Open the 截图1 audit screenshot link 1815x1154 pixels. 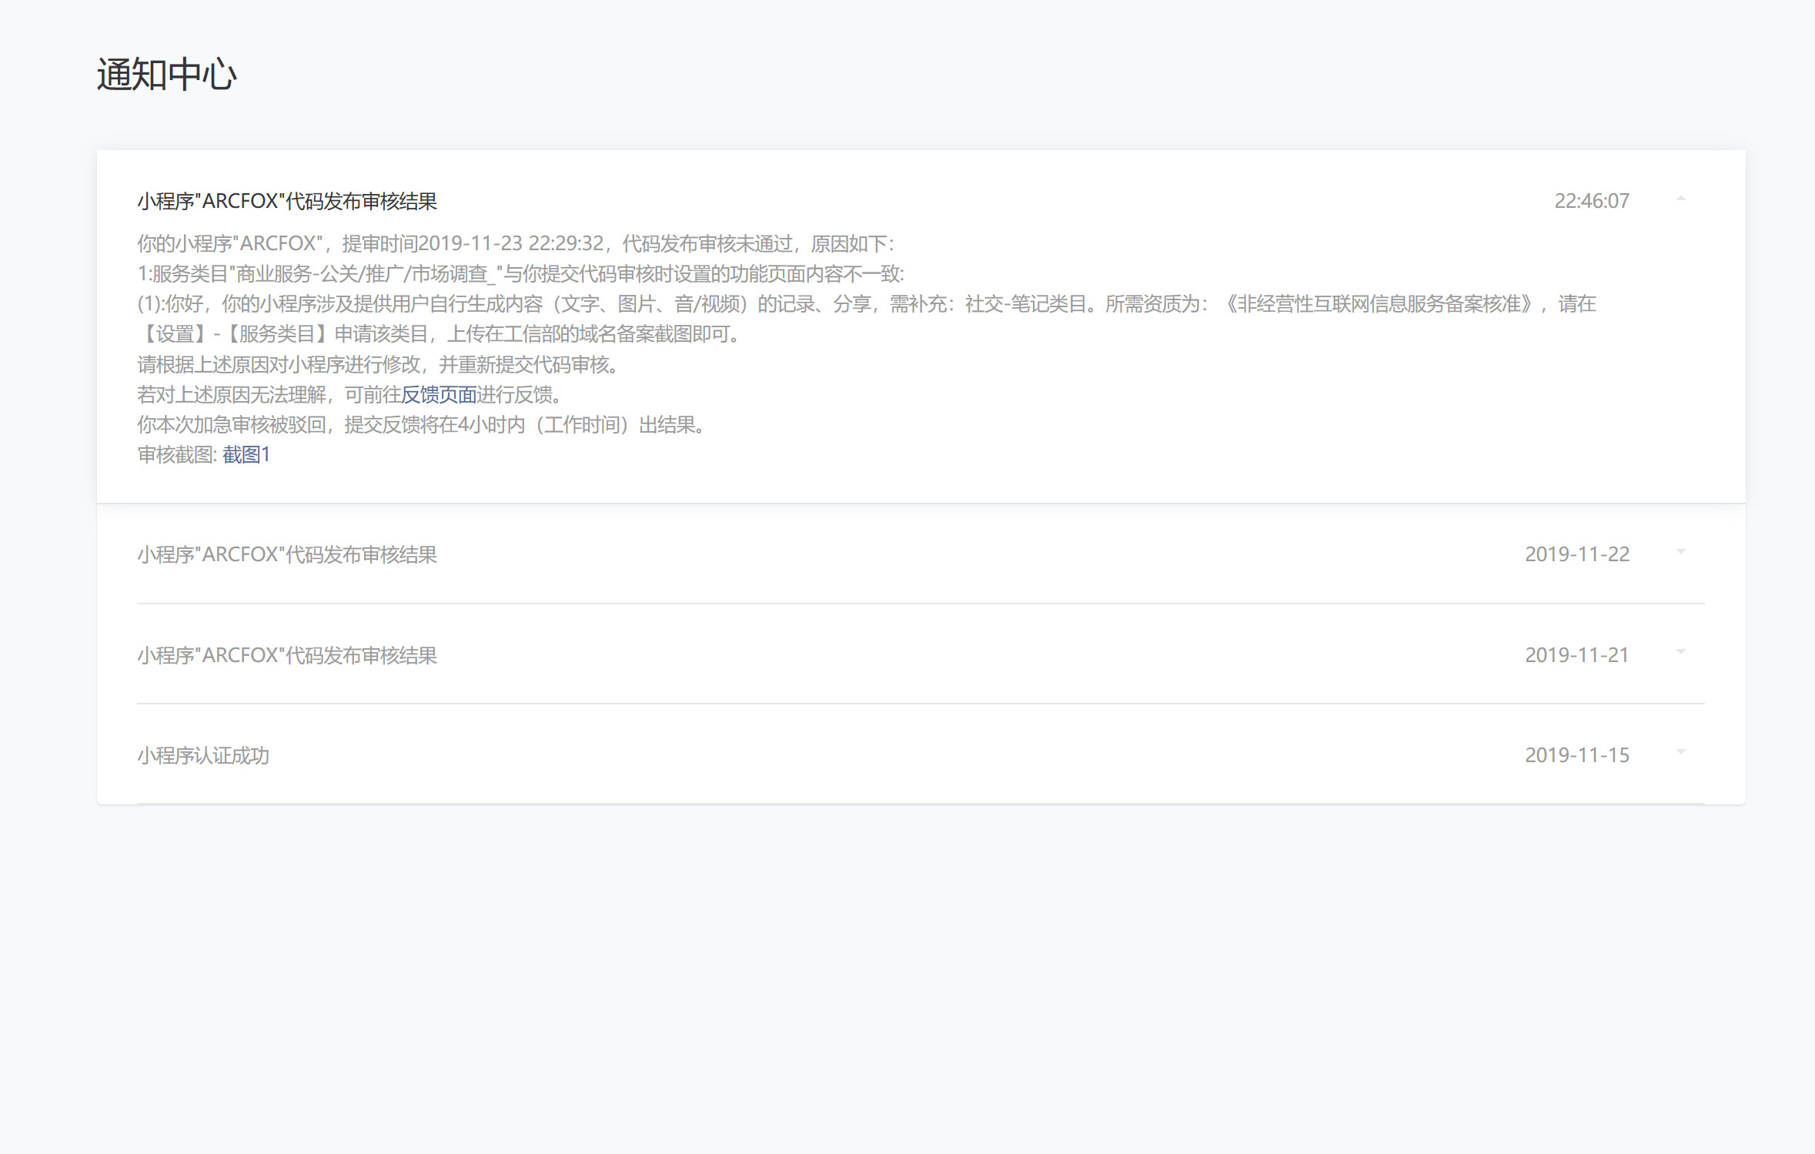pyautogui.click(x=246, y=455)
